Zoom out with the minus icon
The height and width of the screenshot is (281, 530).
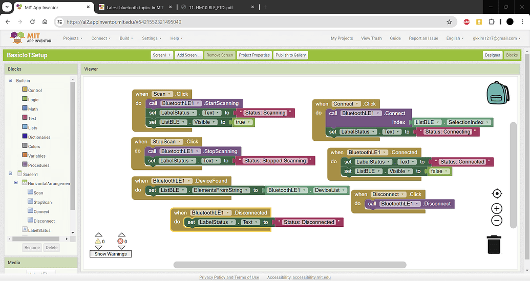(x=497, y=221)
